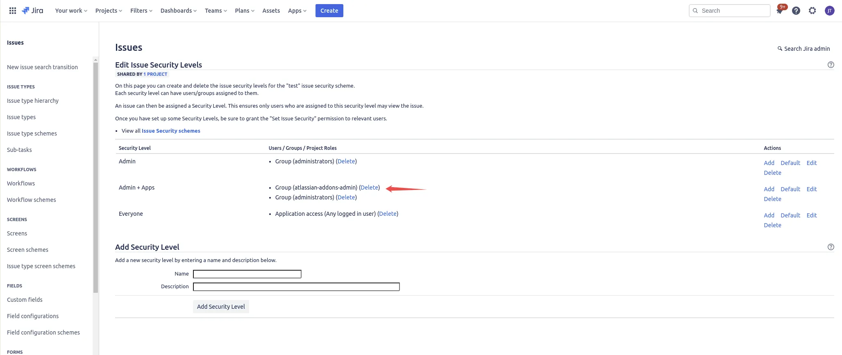This screenshot has width=842, height=355.
Task: Delete the Admin + Apps security level
Action: (772, 199)
